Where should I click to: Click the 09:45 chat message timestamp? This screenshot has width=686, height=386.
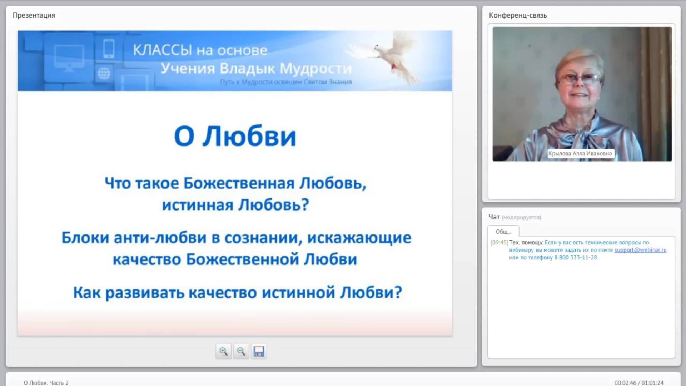pos(499,242)
